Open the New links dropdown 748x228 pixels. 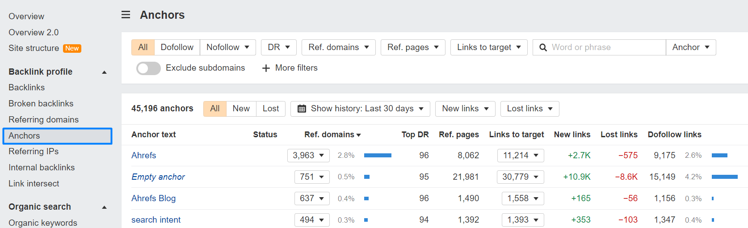pyautogui.click(x=465, y=109)
